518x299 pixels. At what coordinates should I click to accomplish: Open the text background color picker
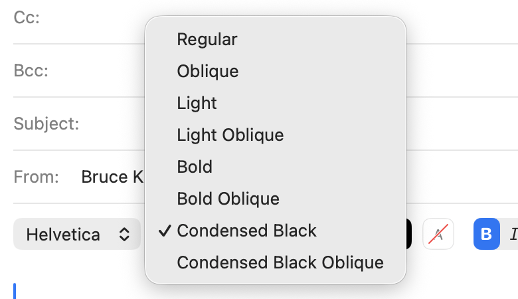point(438,234)
